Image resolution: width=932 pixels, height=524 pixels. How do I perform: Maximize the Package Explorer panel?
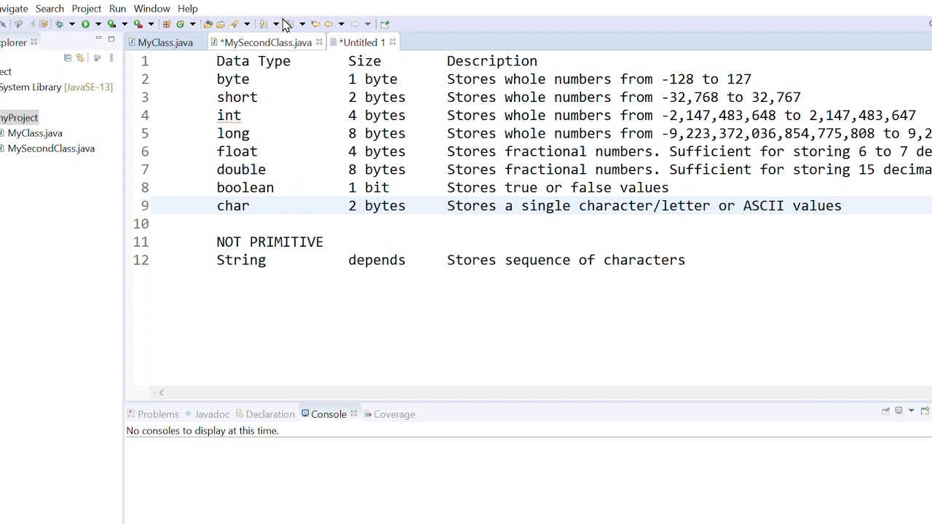[x=111, y=39]
